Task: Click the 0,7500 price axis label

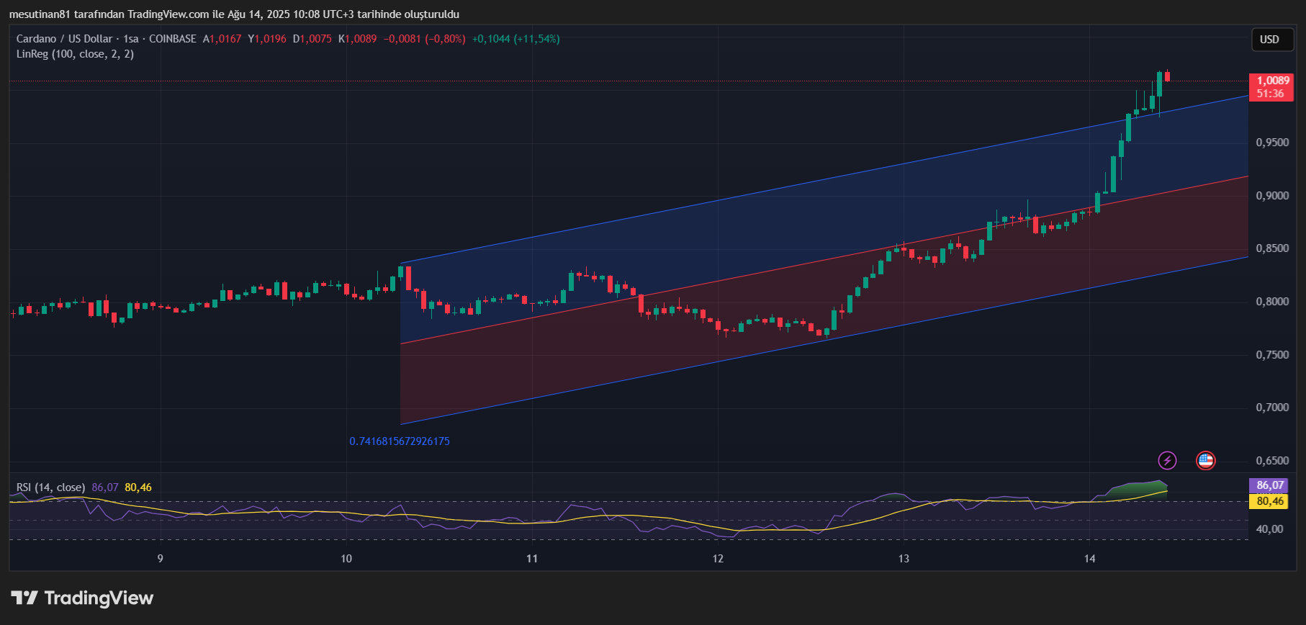Action: pos(1272,355)
